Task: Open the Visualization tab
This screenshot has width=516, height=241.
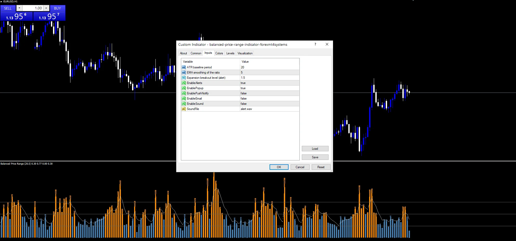Action: (245, 53)
